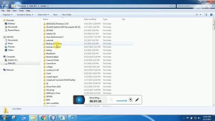Select Data (D:) drive in sidebar

coord(11,64)
